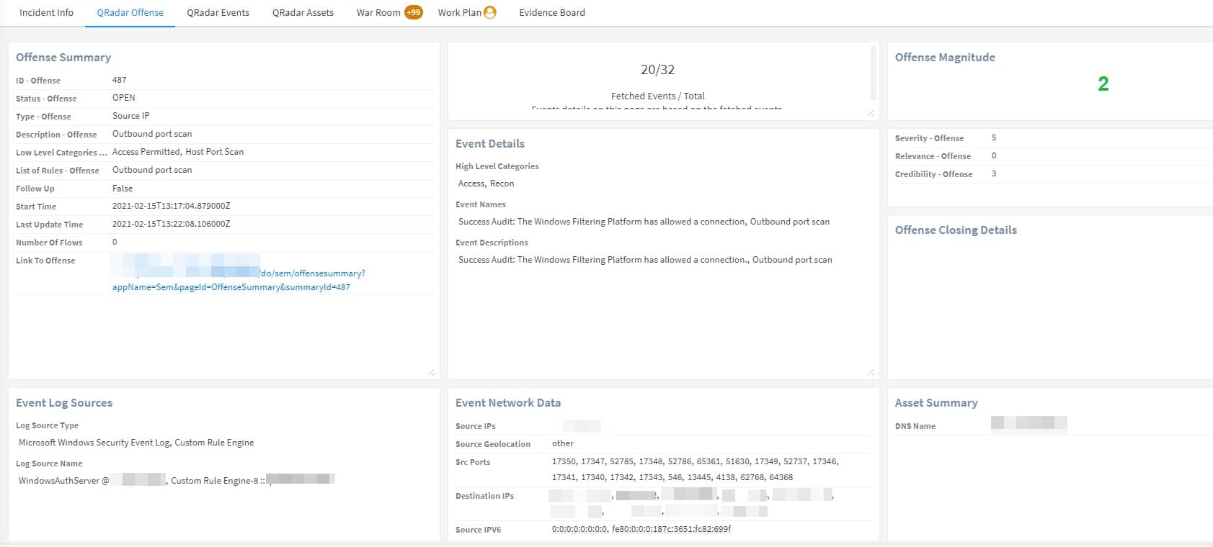This screenshot has width=1213, height=547.
Task: Click the Offense Summary panel resize handle
Action: 431,372
